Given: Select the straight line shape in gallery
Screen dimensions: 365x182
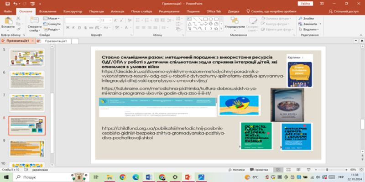Looking at the screenshot, I should point(195,19).
